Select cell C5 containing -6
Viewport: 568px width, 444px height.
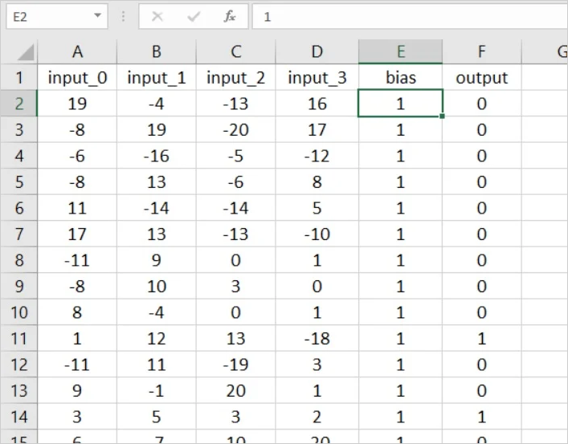click(x=236, y=181)
